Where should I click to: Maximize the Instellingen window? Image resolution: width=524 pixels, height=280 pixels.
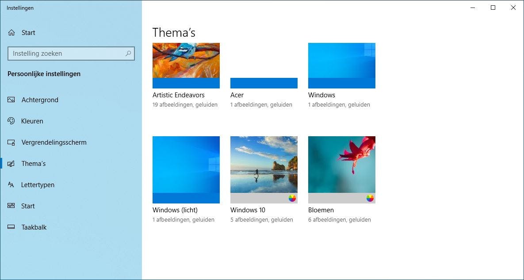tap(493, 8)
